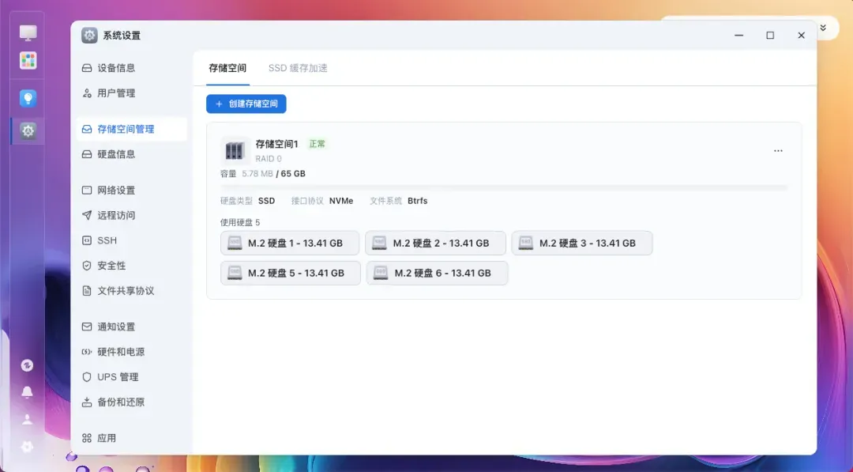853x472 pixels.
Task: Go to UPS 管理 page
Action: pos(117,377)
